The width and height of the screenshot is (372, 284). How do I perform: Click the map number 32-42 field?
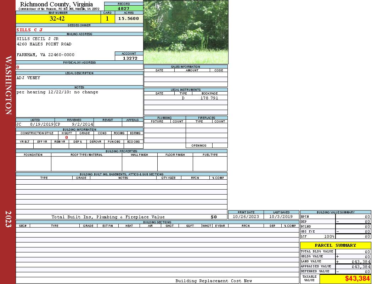(57, 19)
